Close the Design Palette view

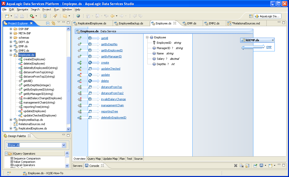pos(29,136)
